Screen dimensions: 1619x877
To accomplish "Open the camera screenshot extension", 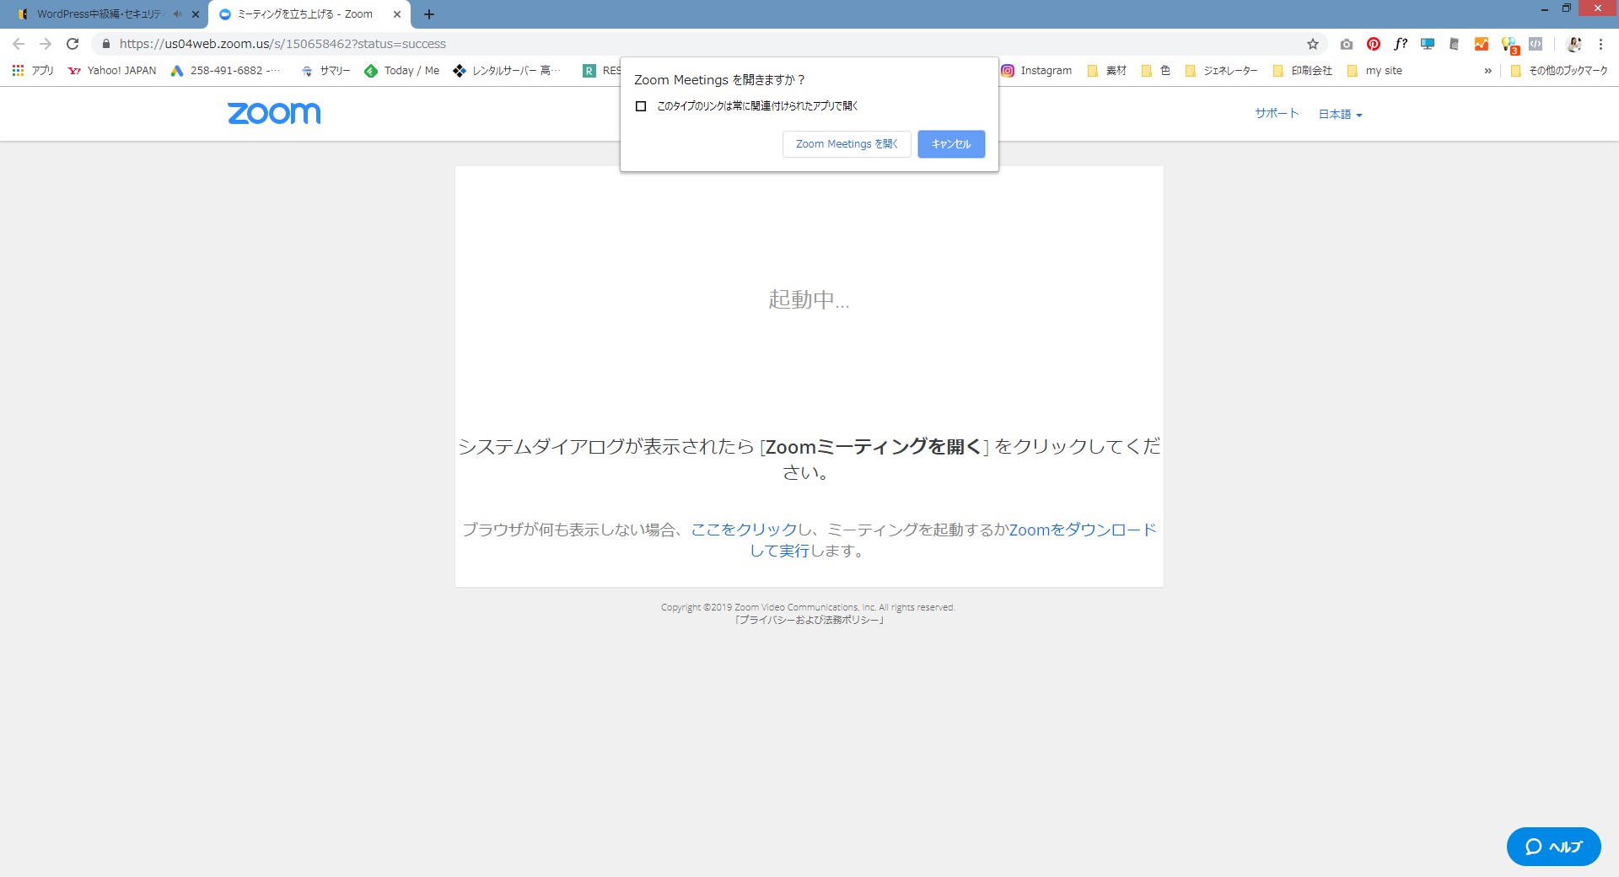I will coord(1347,44).
